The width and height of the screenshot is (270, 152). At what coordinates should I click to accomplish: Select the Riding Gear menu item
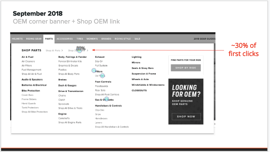[34, 39]
